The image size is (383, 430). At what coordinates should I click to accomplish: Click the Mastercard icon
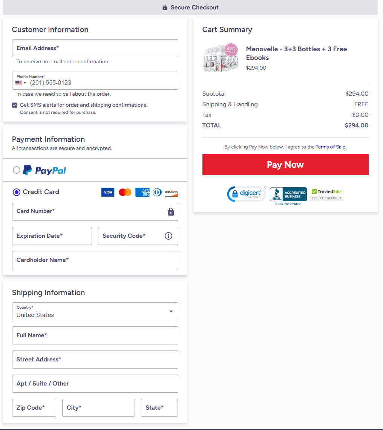pyautogui.click(x=125, y=192)
